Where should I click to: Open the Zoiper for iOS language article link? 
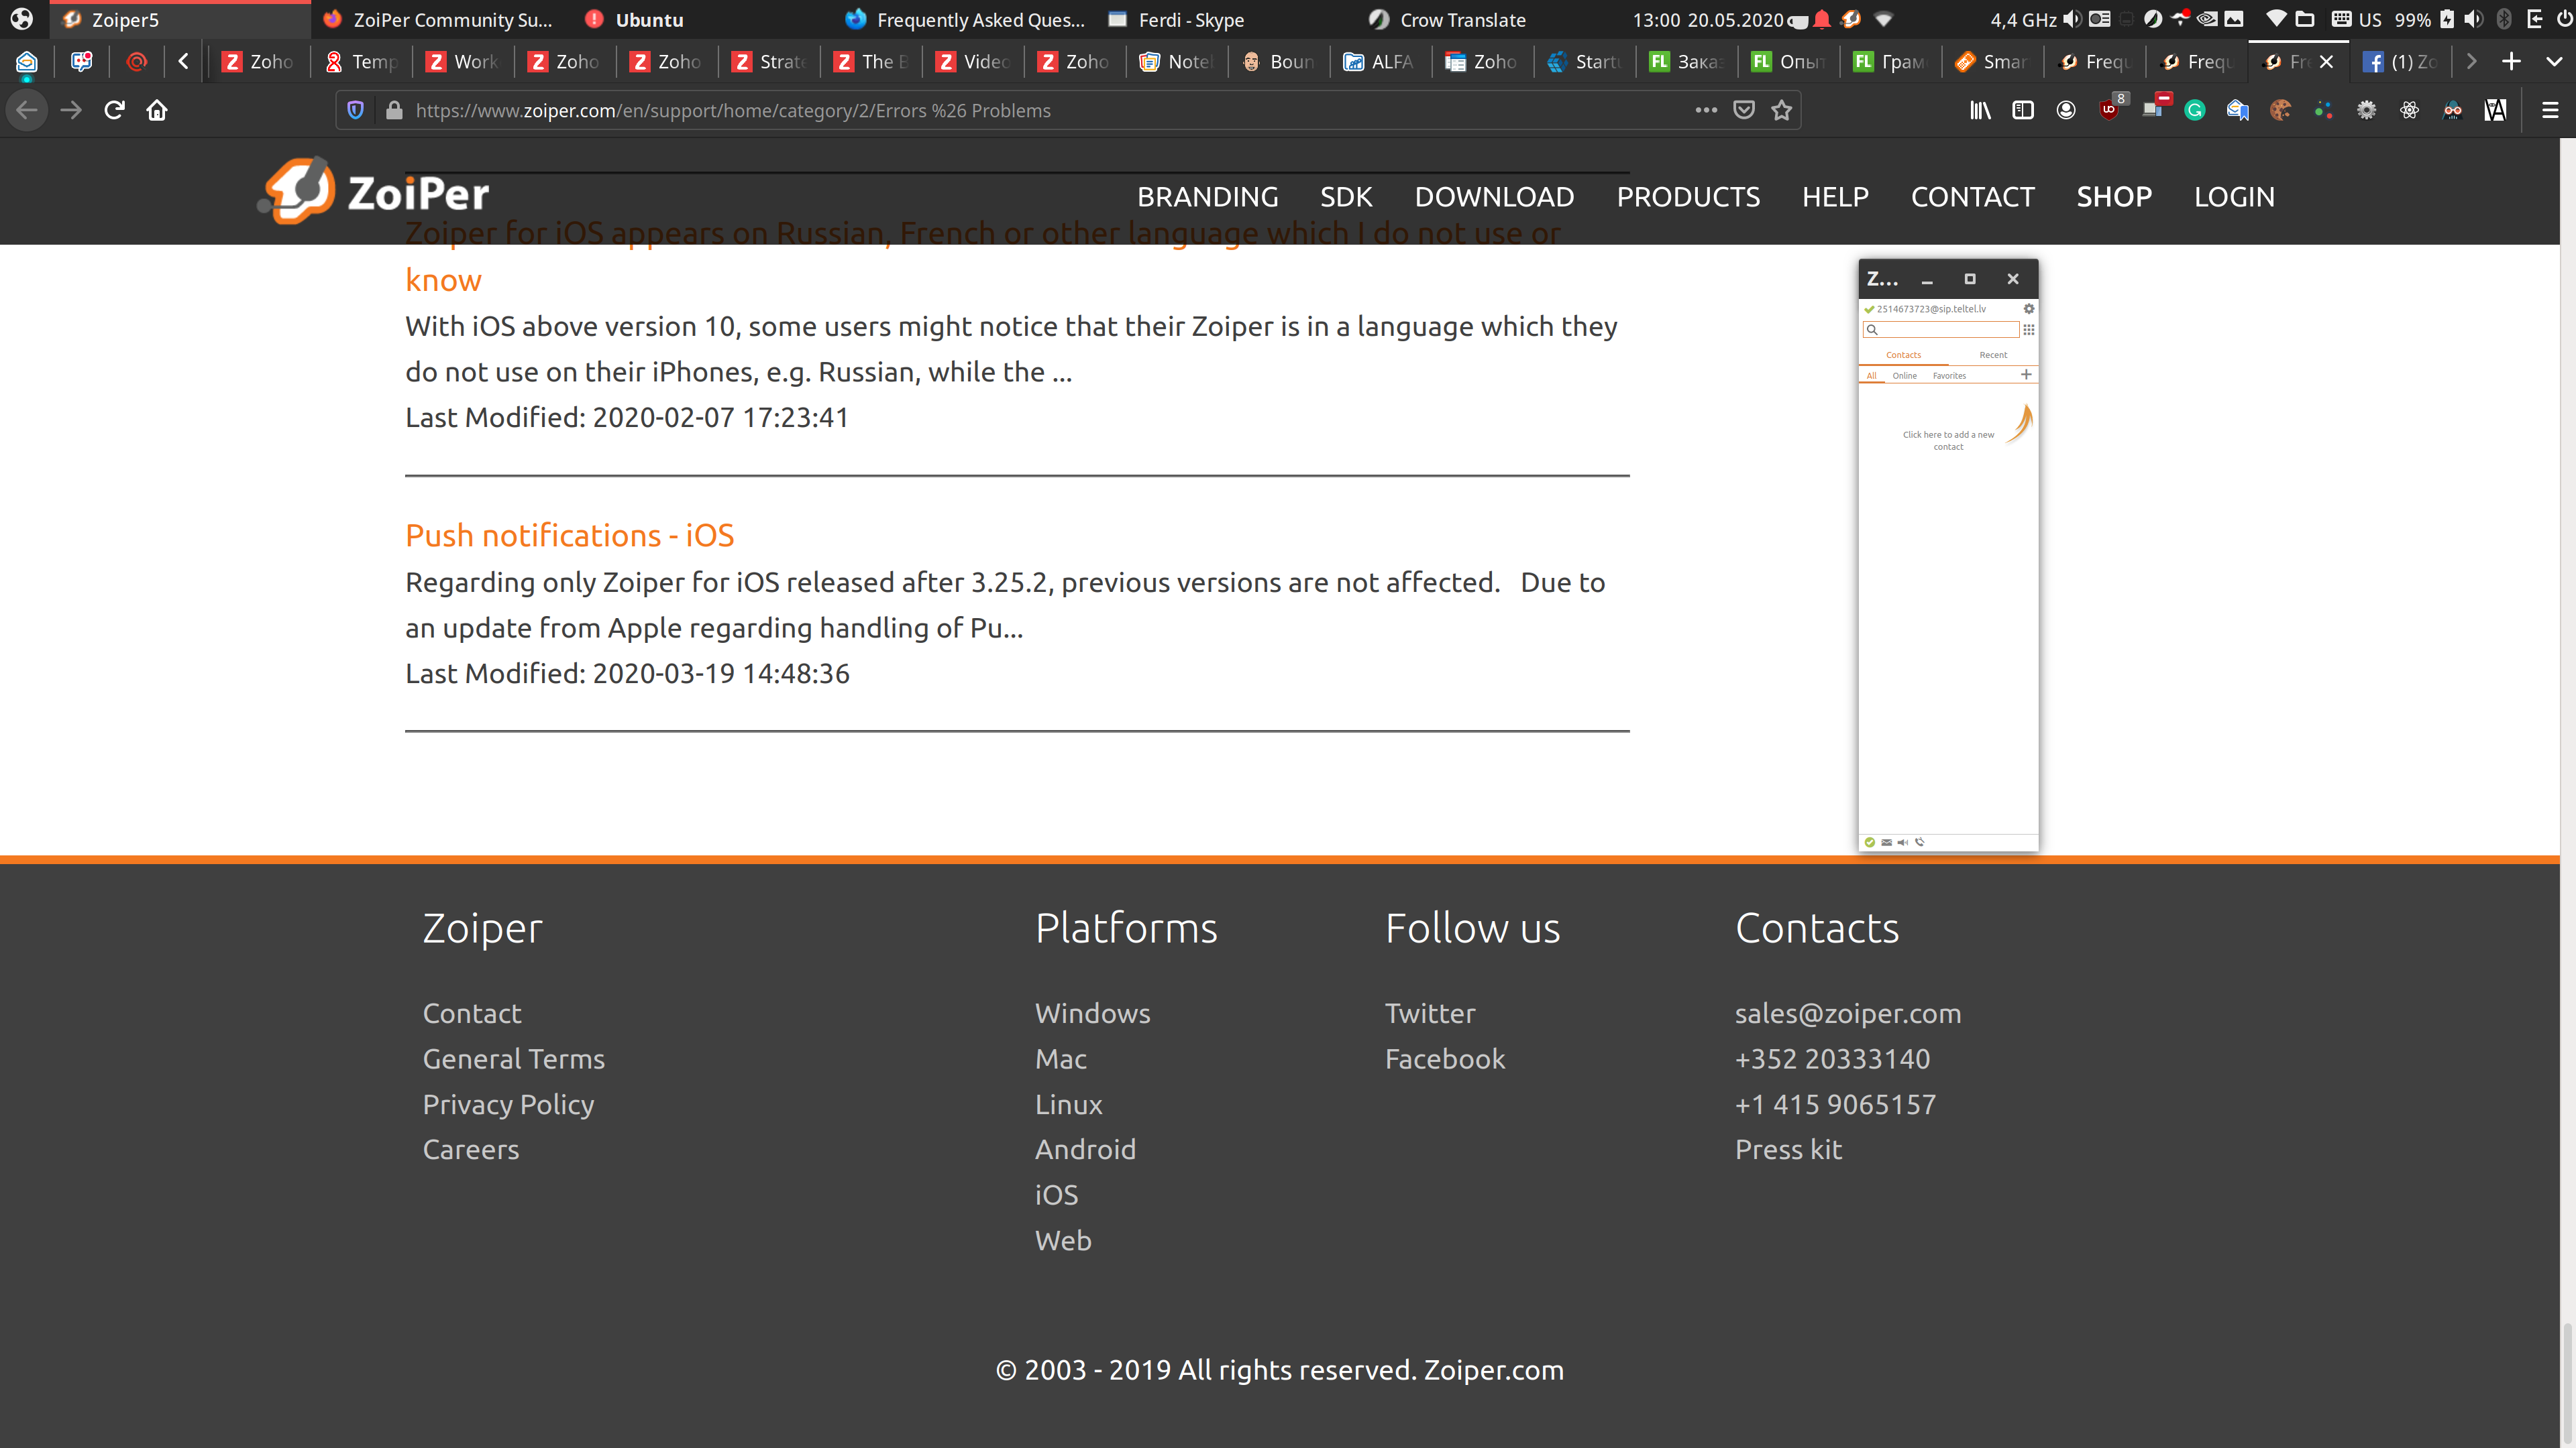click(x=982, y=257)
